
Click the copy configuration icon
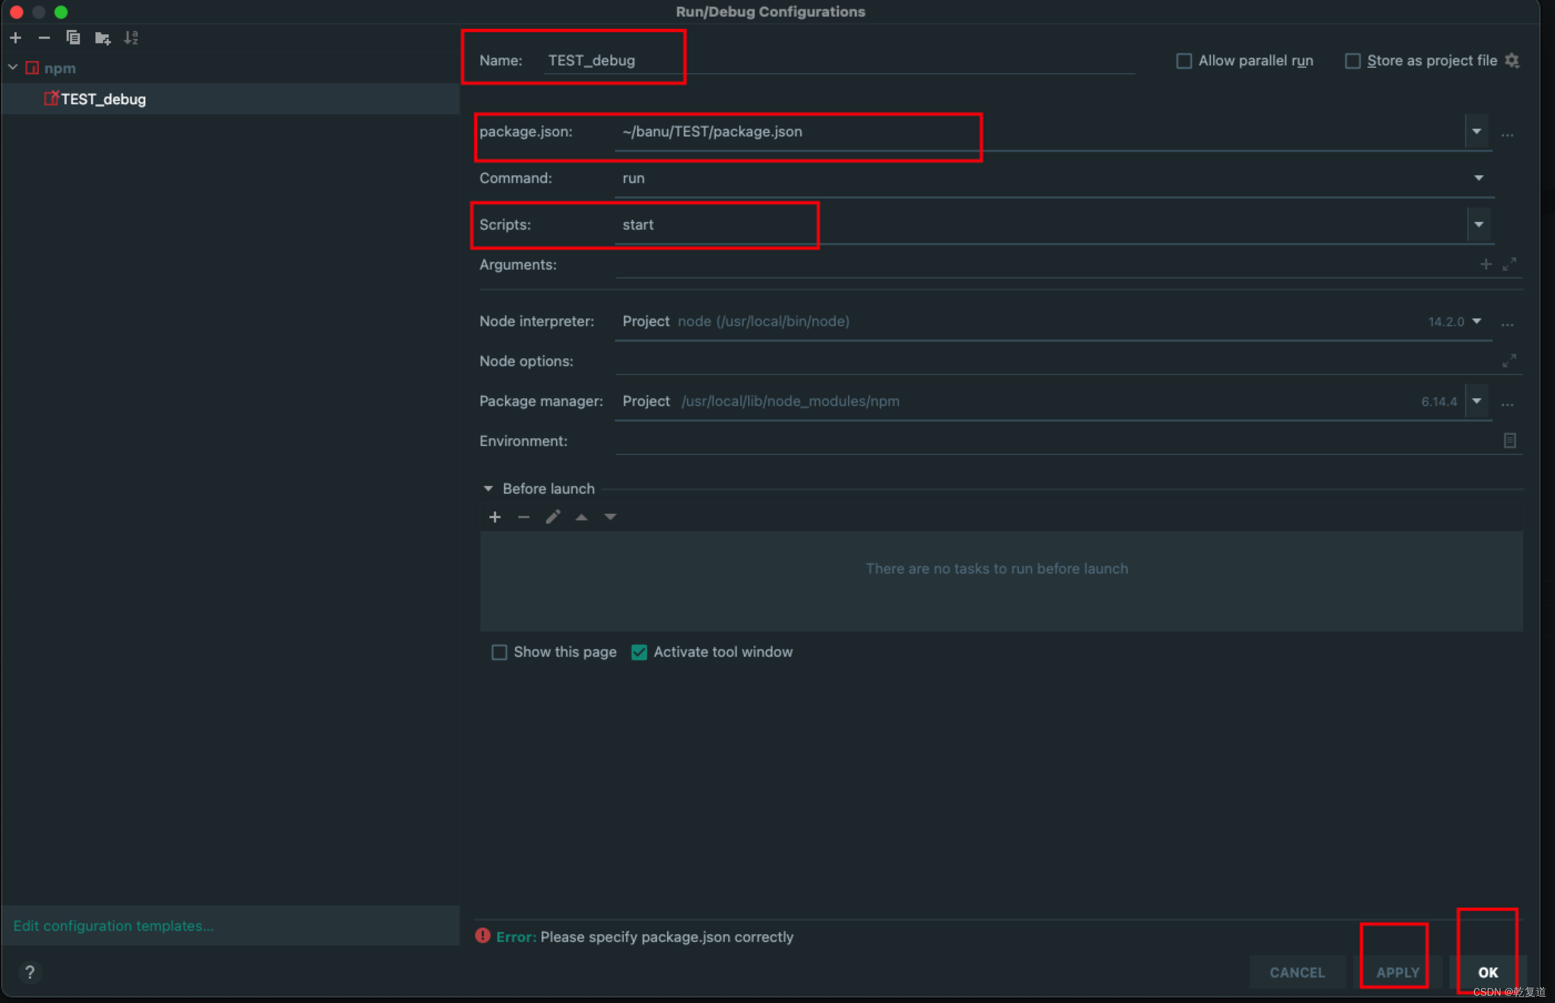click(73, 38)
